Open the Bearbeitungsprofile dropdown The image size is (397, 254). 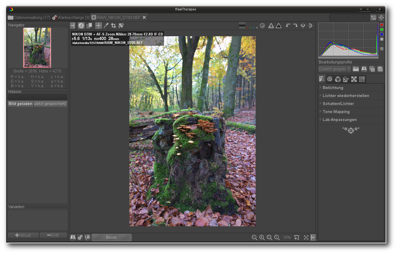click(334, 69)
